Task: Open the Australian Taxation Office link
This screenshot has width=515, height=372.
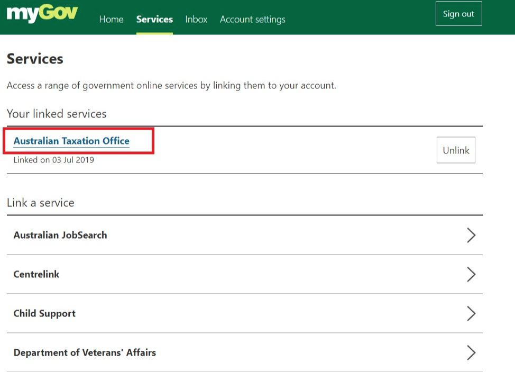Action: tap(71, 141)
